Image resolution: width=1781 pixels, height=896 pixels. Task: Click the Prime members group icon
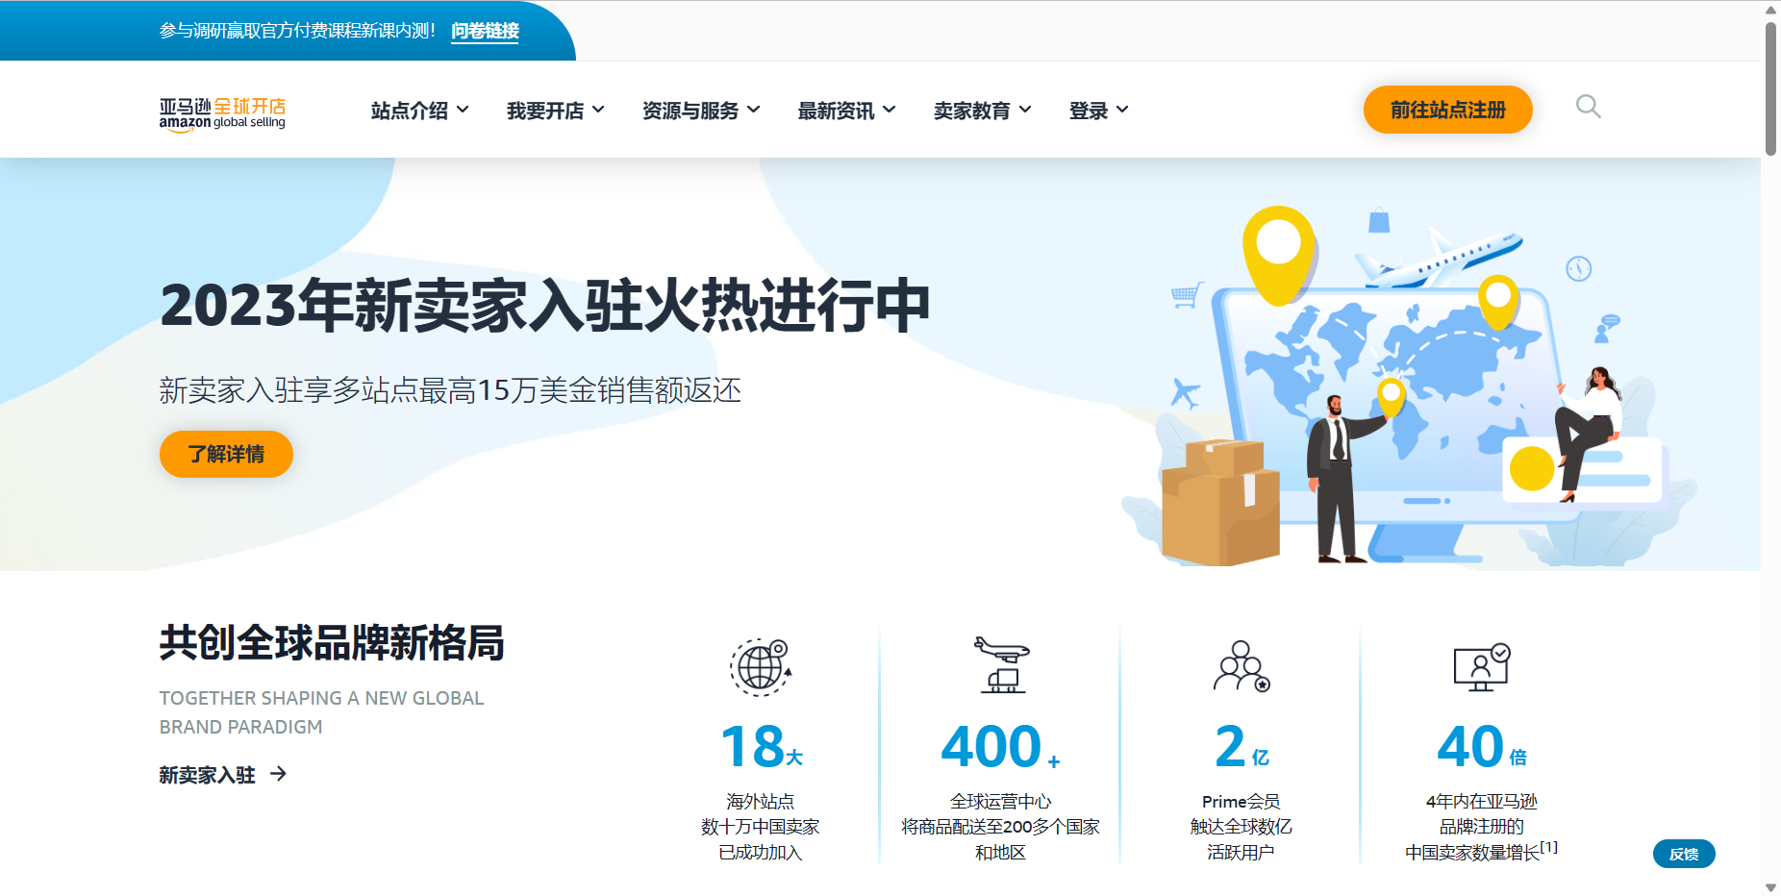pyautogui.click(x=1242, y=666)
